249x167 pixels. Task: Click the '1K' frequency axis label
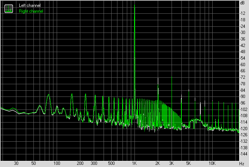tap(134, 163)
